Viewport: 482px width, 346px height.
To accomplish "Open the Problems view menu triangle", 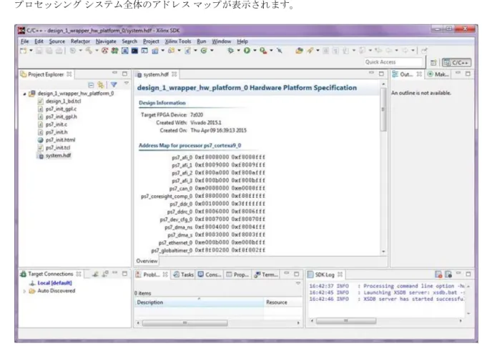I will coord(298,283).
